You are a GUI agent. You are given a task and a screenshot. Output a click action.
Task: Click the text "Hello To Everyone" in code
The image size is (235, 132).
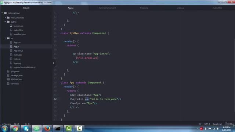point(104,99)
